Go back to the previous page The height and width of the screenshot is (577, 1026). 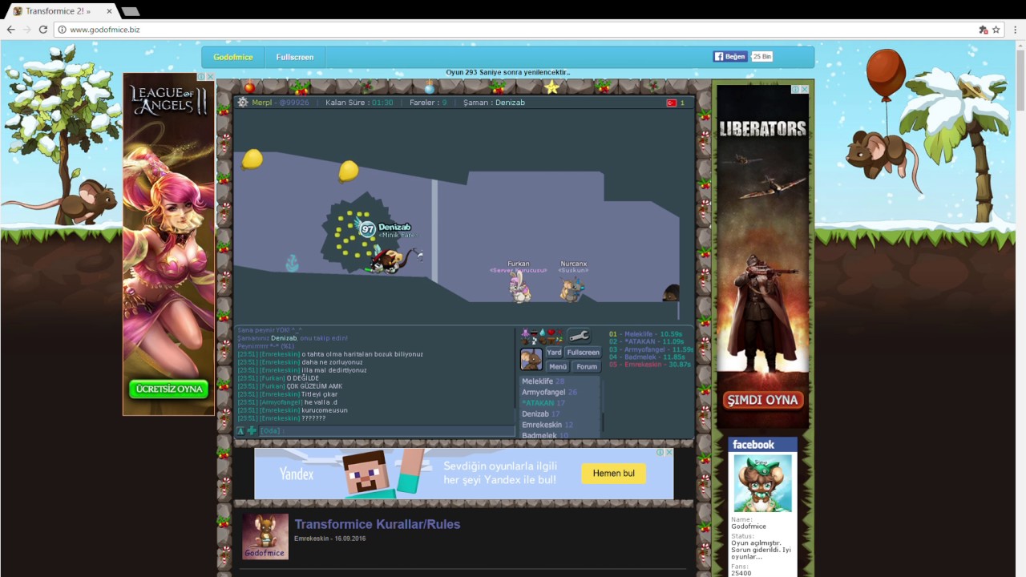tap(10, 30)
